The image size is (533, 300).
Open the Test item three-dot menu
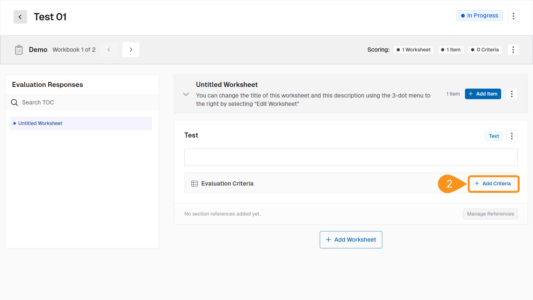tap(512, 136)
